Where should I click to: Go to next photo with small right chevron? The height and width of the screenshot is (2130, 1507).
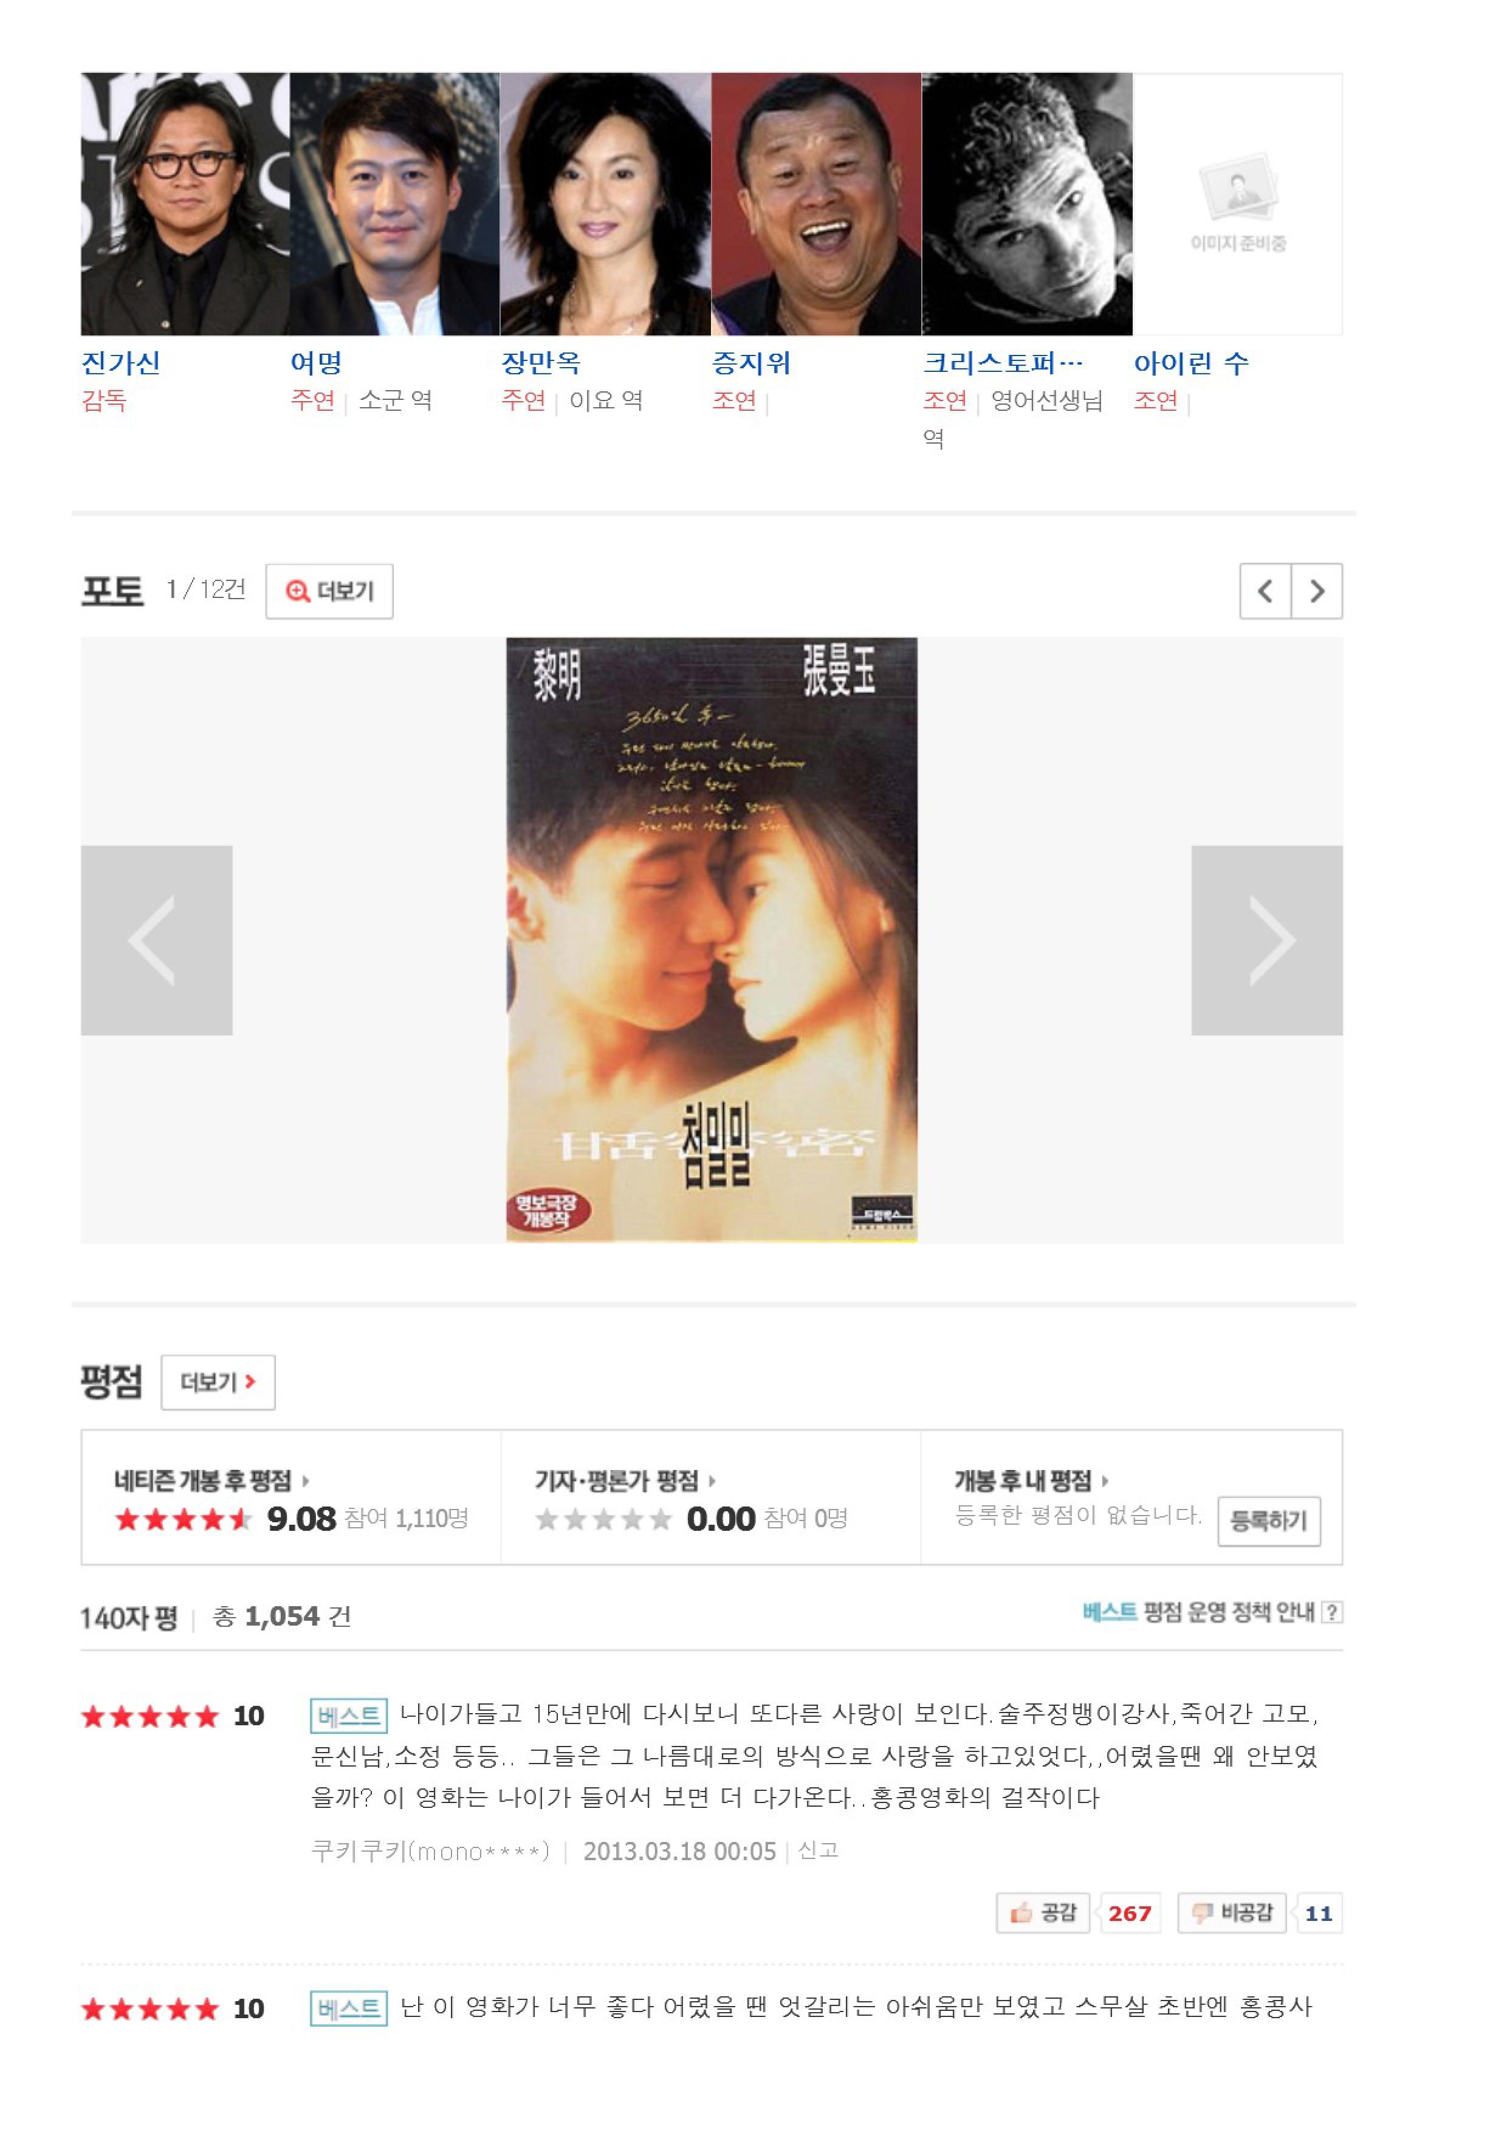1317,591
